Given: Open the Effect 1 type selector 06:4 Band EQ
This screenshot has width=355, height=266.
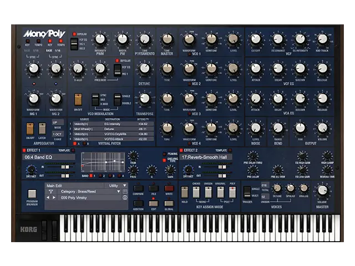Looking at the screenshot, I should tap(49, 157).
